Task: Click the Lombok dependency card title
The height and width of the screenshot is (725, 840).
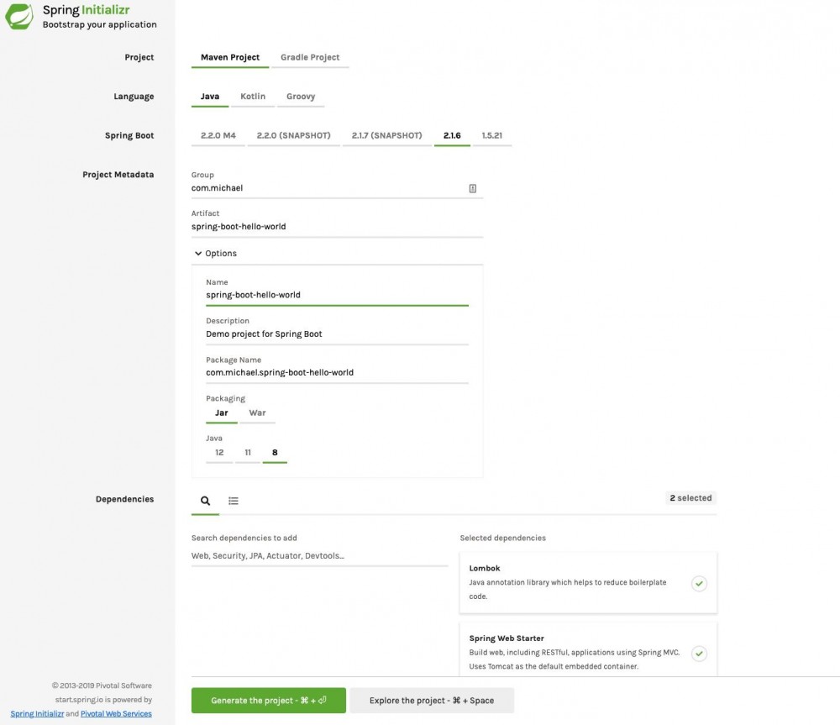Action: pyautogui.click(x=485, y=568)
